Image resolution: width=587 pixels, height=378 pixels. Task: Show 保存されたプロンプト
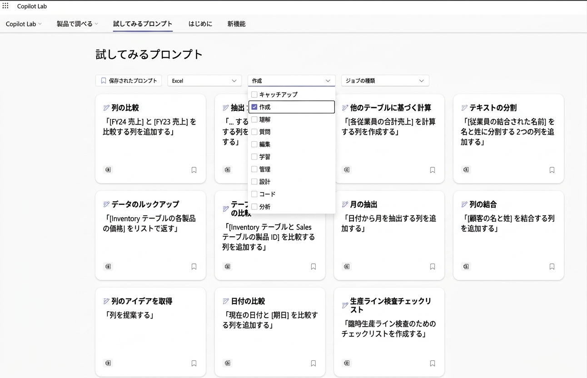[x=129, y=81]
